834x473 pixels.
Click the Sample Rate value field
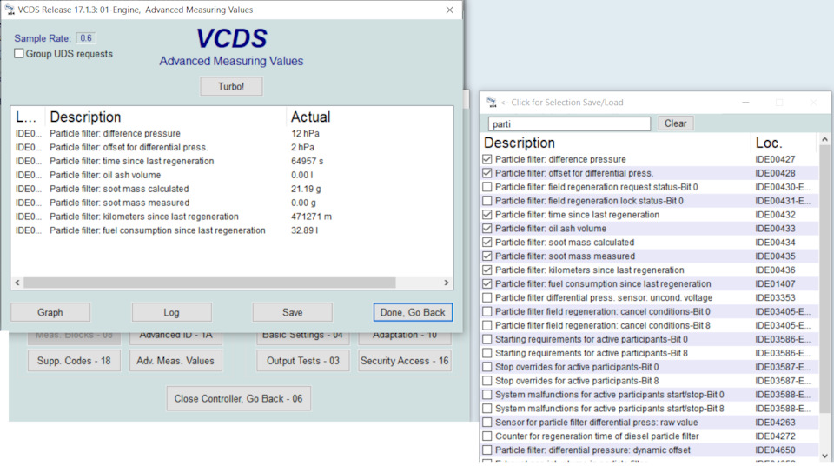(x=86, y=37)
